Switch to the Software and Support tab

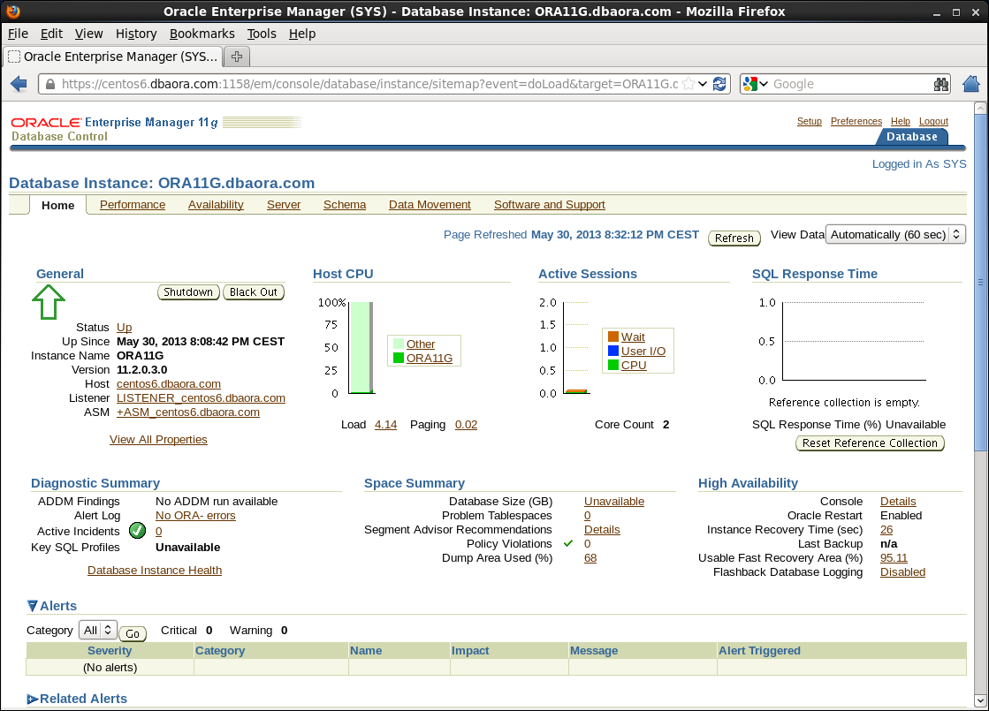550,204
